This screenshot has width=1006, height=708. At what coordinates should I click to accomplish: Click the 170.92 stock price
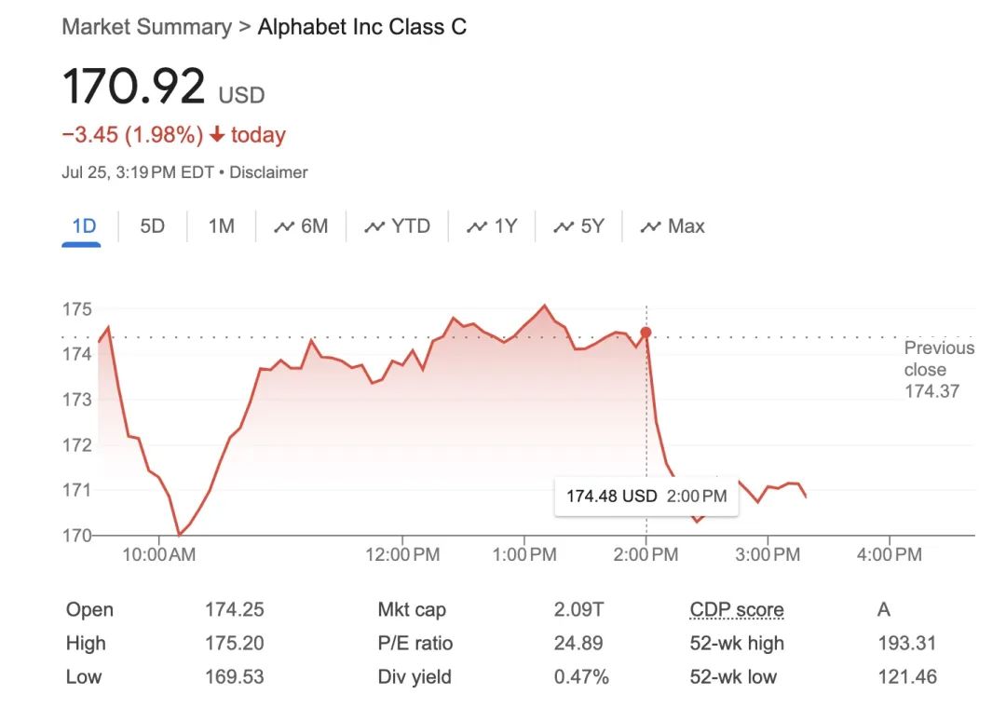click(133, 87)
